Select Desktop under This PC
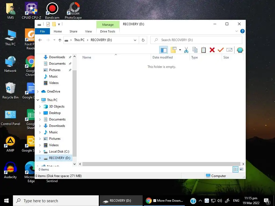Image resolution: width=275 pixels, height=206 pixels. (55, 113)
